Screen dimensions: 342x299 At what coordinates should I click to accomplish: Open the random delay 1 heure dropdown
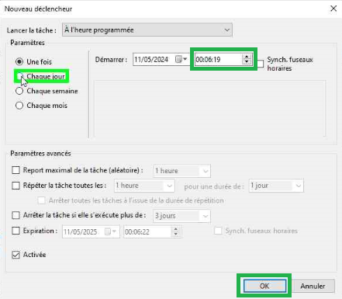coord(182,171)
